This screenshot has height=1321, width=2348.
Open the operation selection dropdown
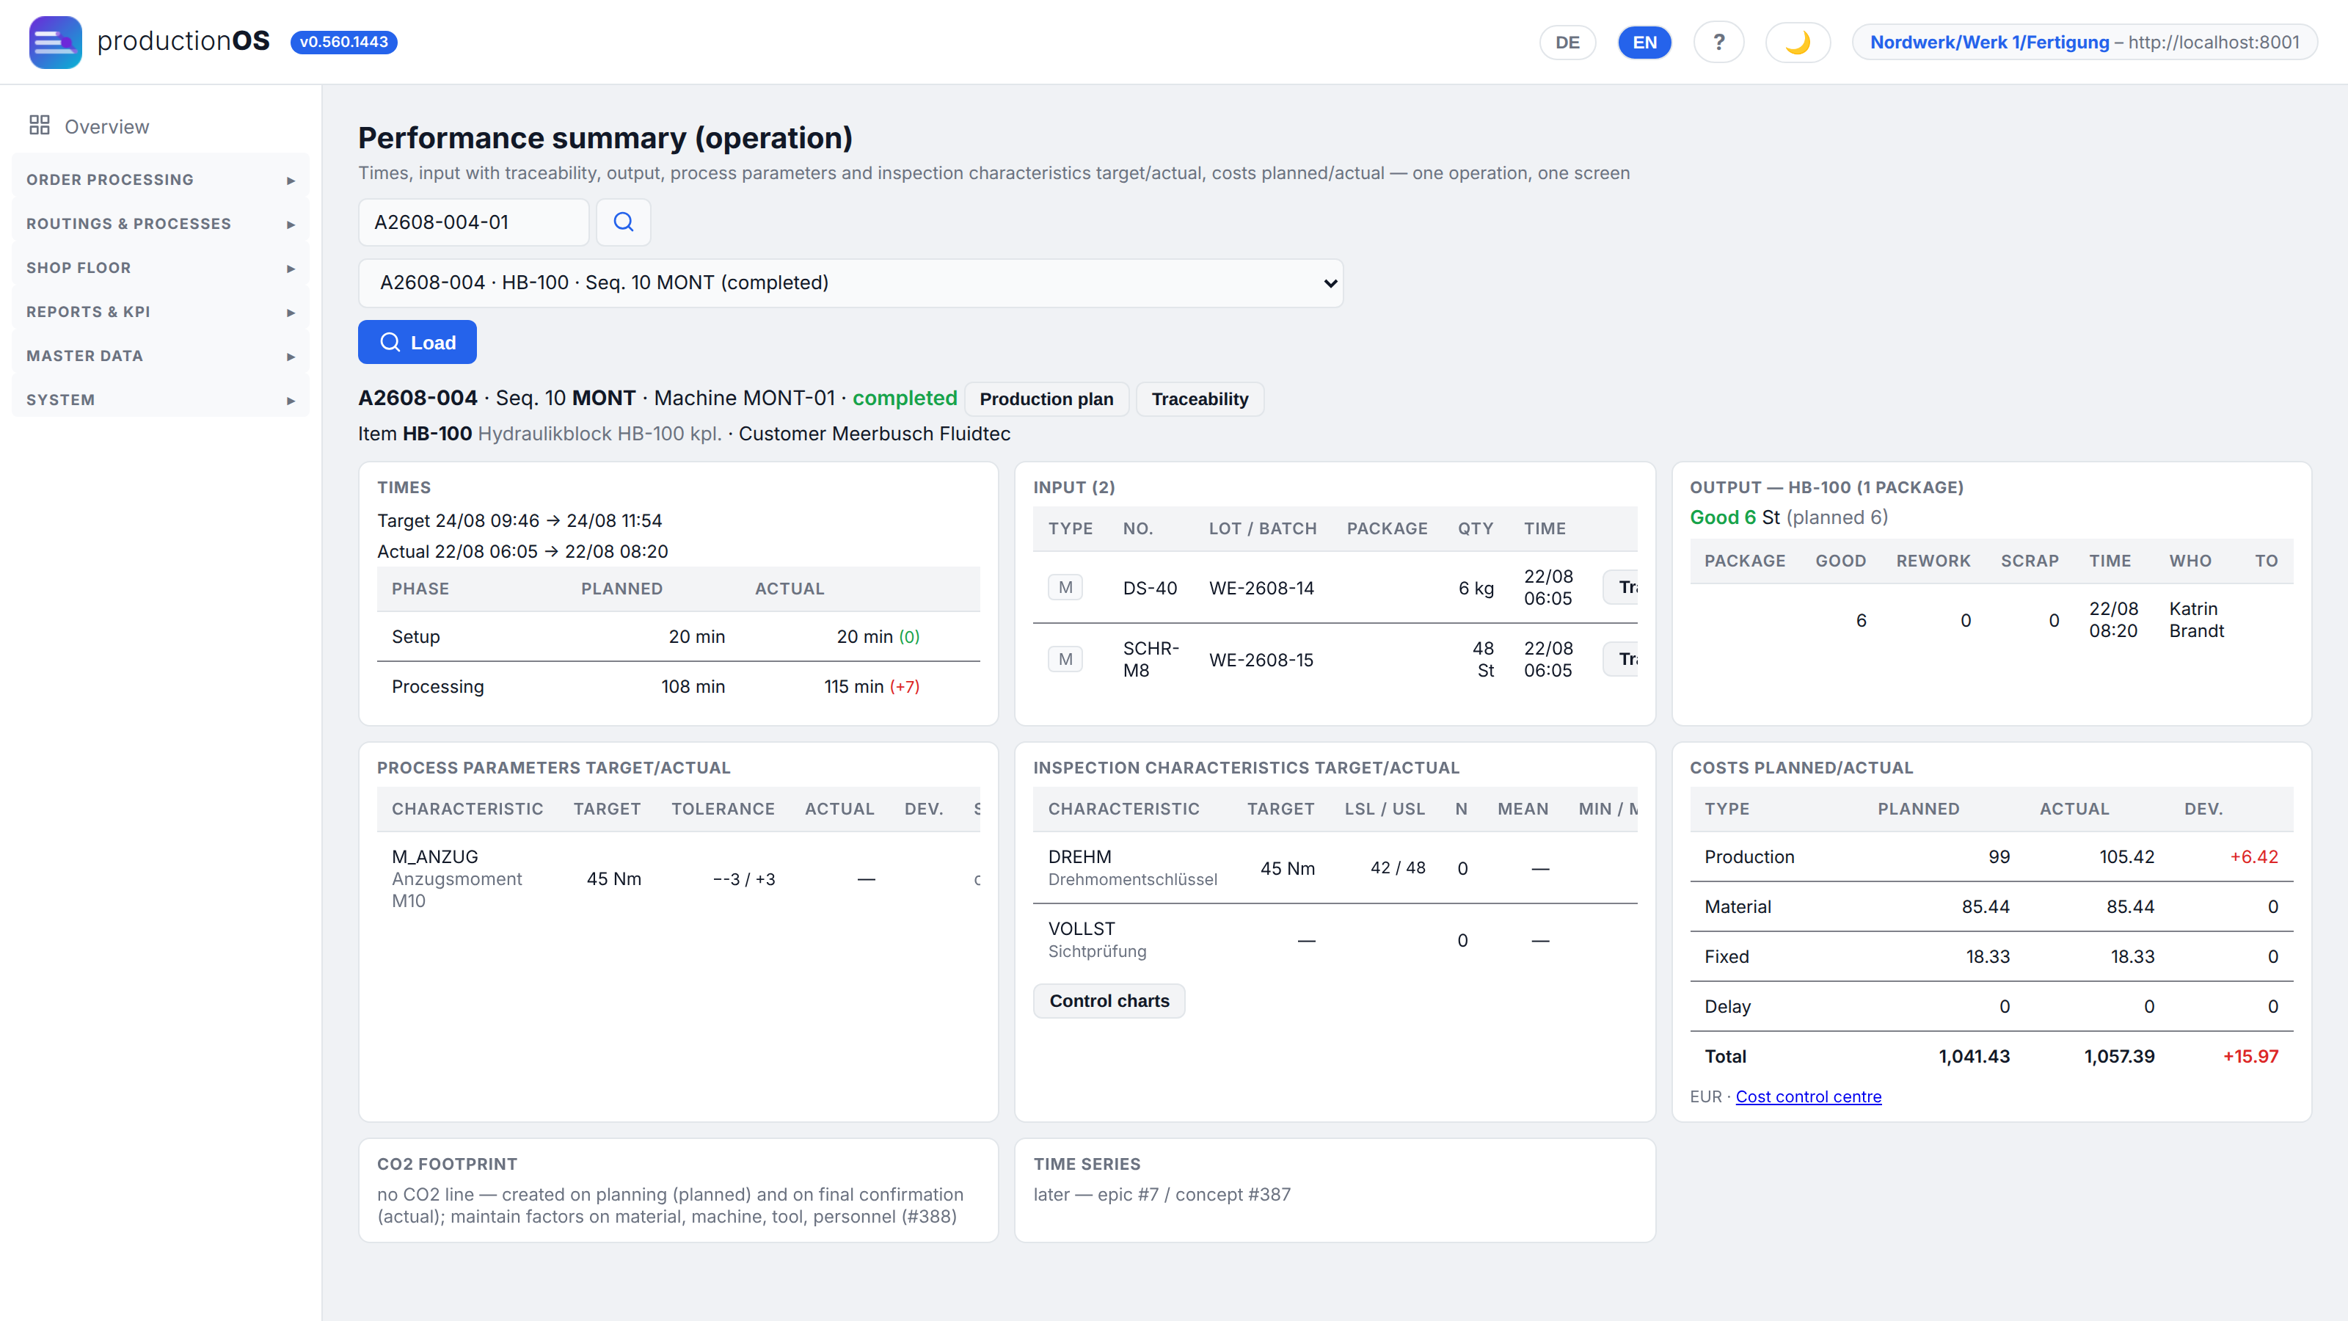point(850,283)
